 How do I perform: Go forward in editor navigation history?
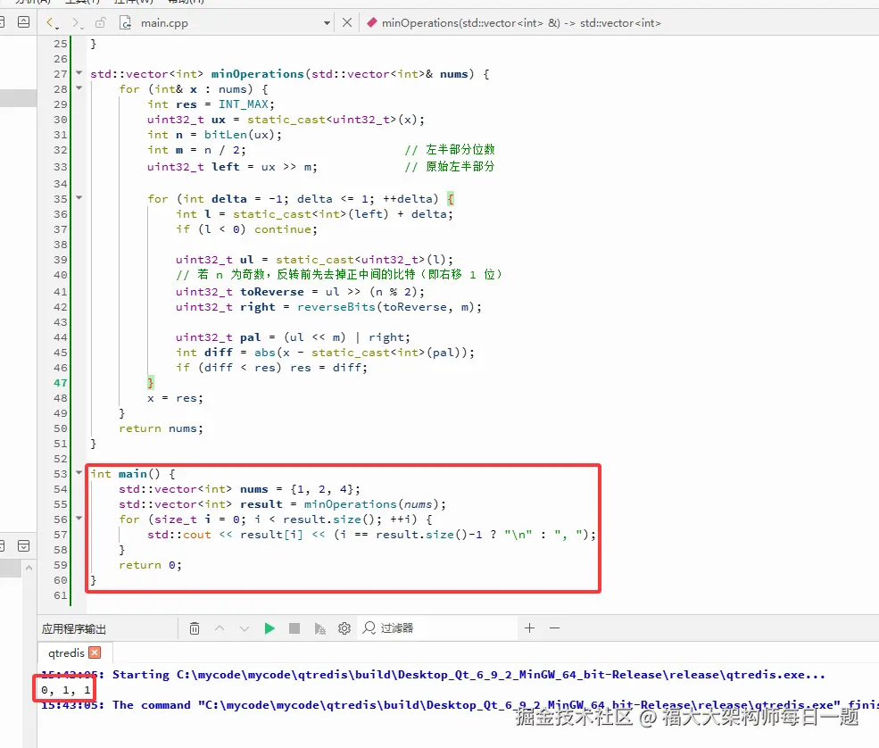pos(76,23)
